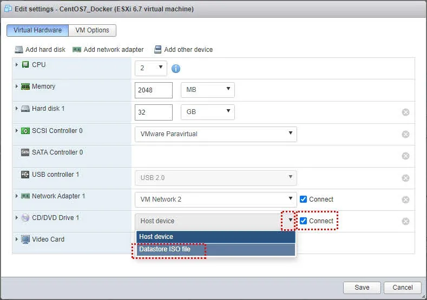Click the Cancel button
427x300 pixels.
pyautogui.click(x=403, y=288)
